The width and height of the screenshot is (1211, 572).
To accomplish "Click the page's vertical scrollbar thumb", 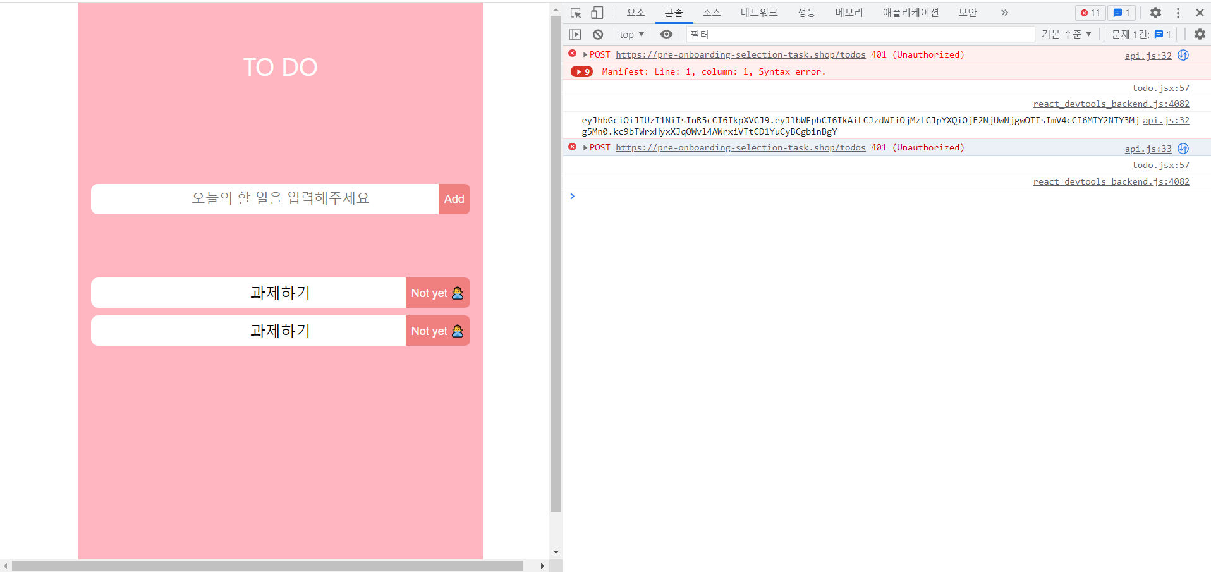I will click(556, 264).
